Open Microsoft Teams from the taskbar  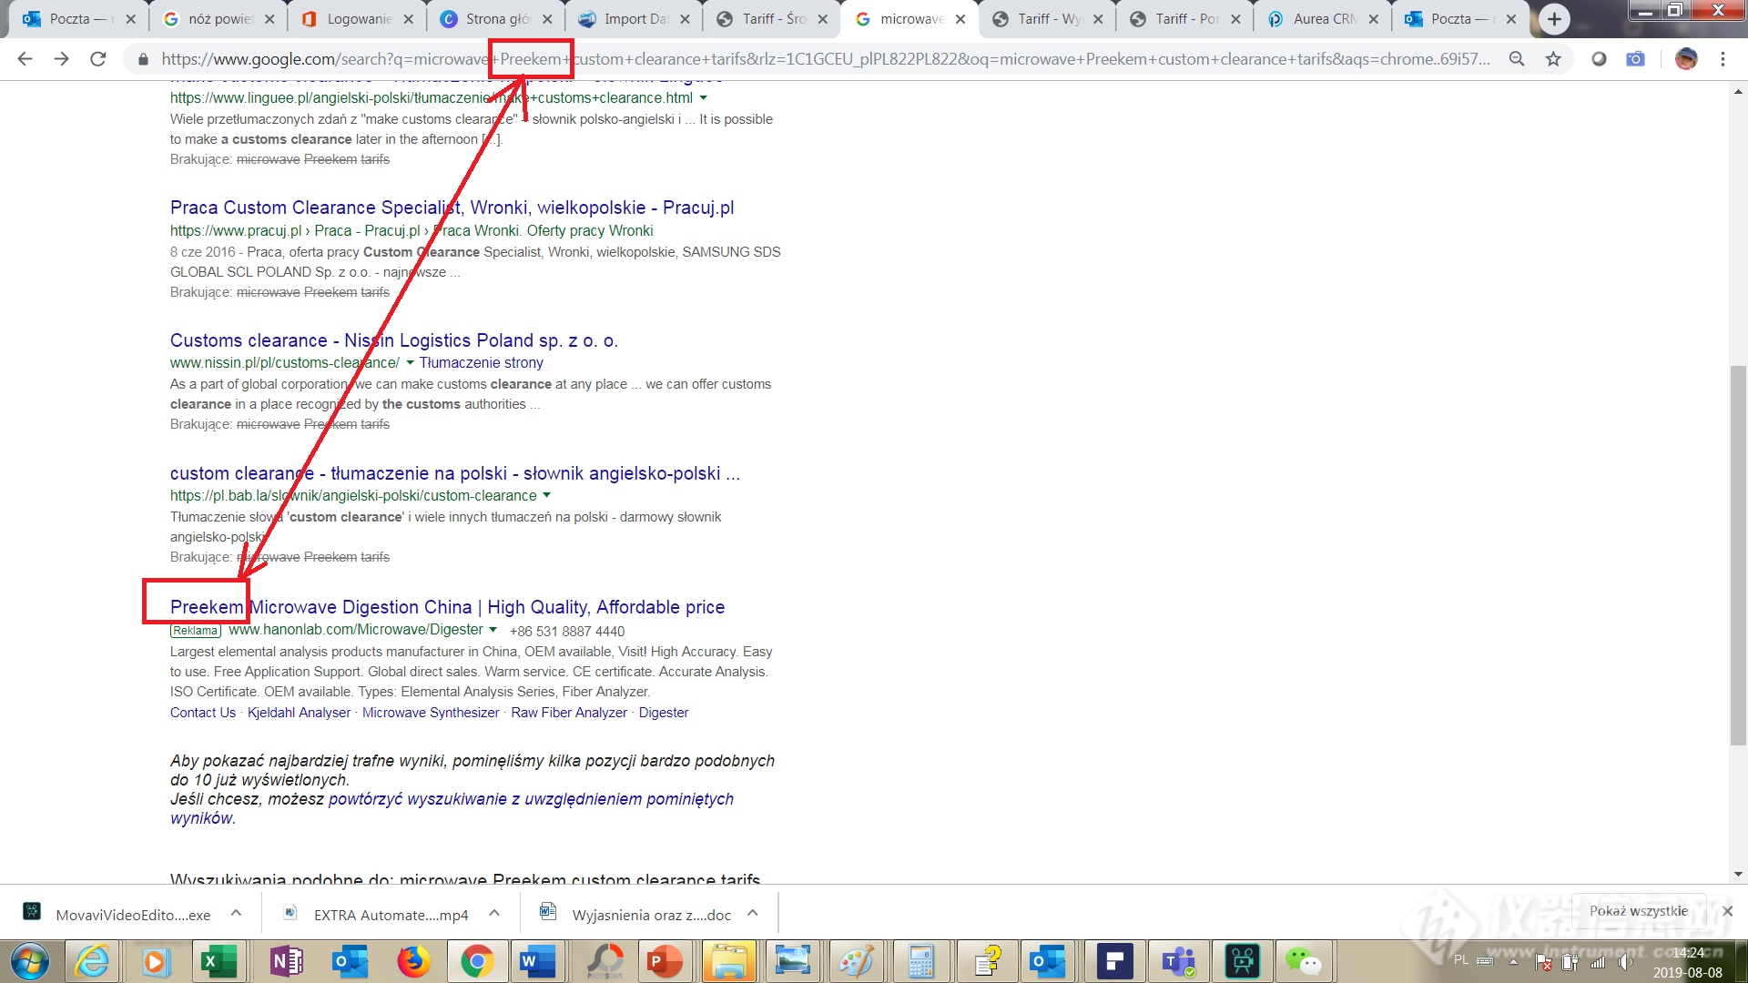(x=1179, y=961)
